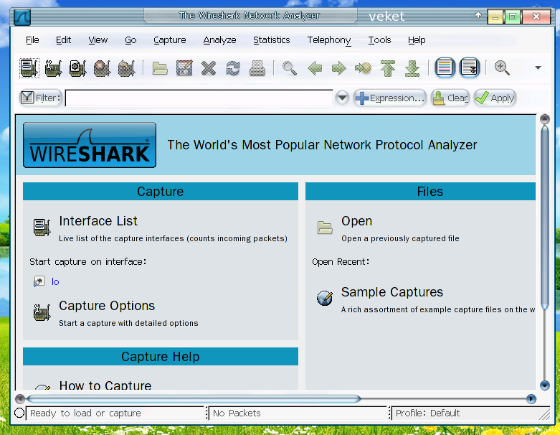Go to first packet arrow icon

[388, 68]
